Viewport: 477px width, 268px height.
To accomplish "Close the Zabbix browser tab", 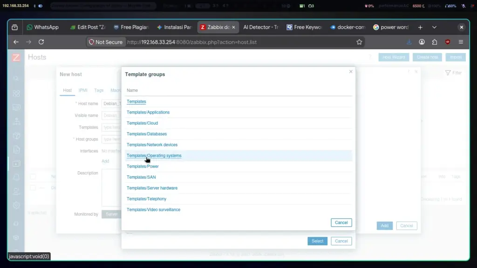I will pyautogui.click(x=233, y=27).
